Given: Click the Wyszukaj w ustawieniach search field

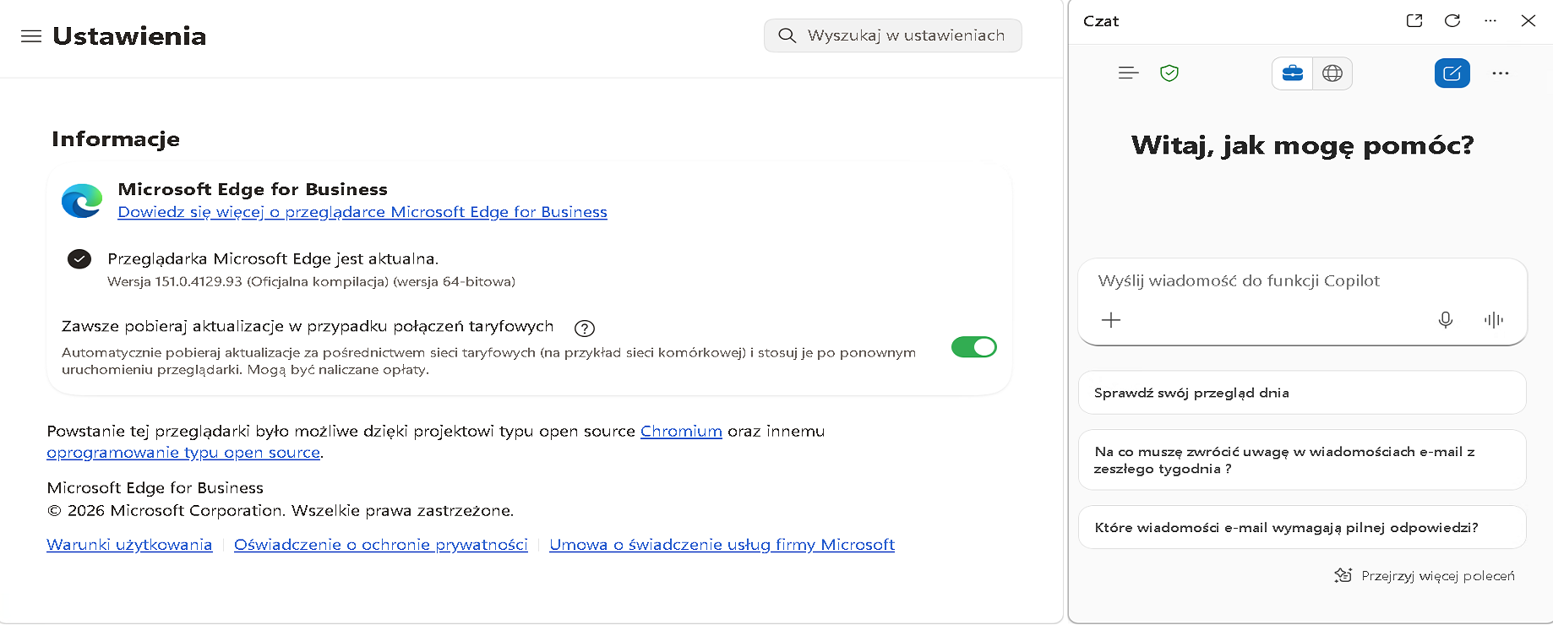Looking at the screenshot, I should [893, 35].
